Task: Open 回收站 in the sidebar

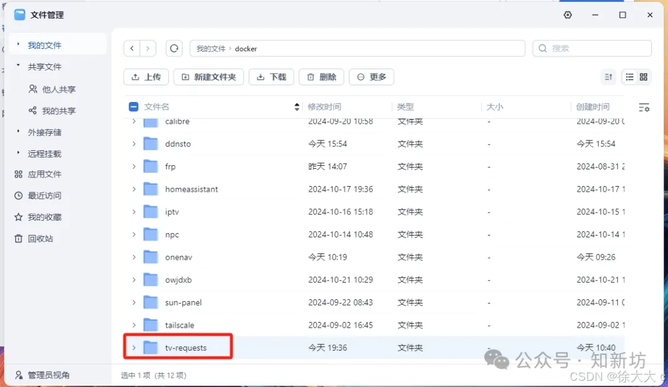Action: pos(40,239)
